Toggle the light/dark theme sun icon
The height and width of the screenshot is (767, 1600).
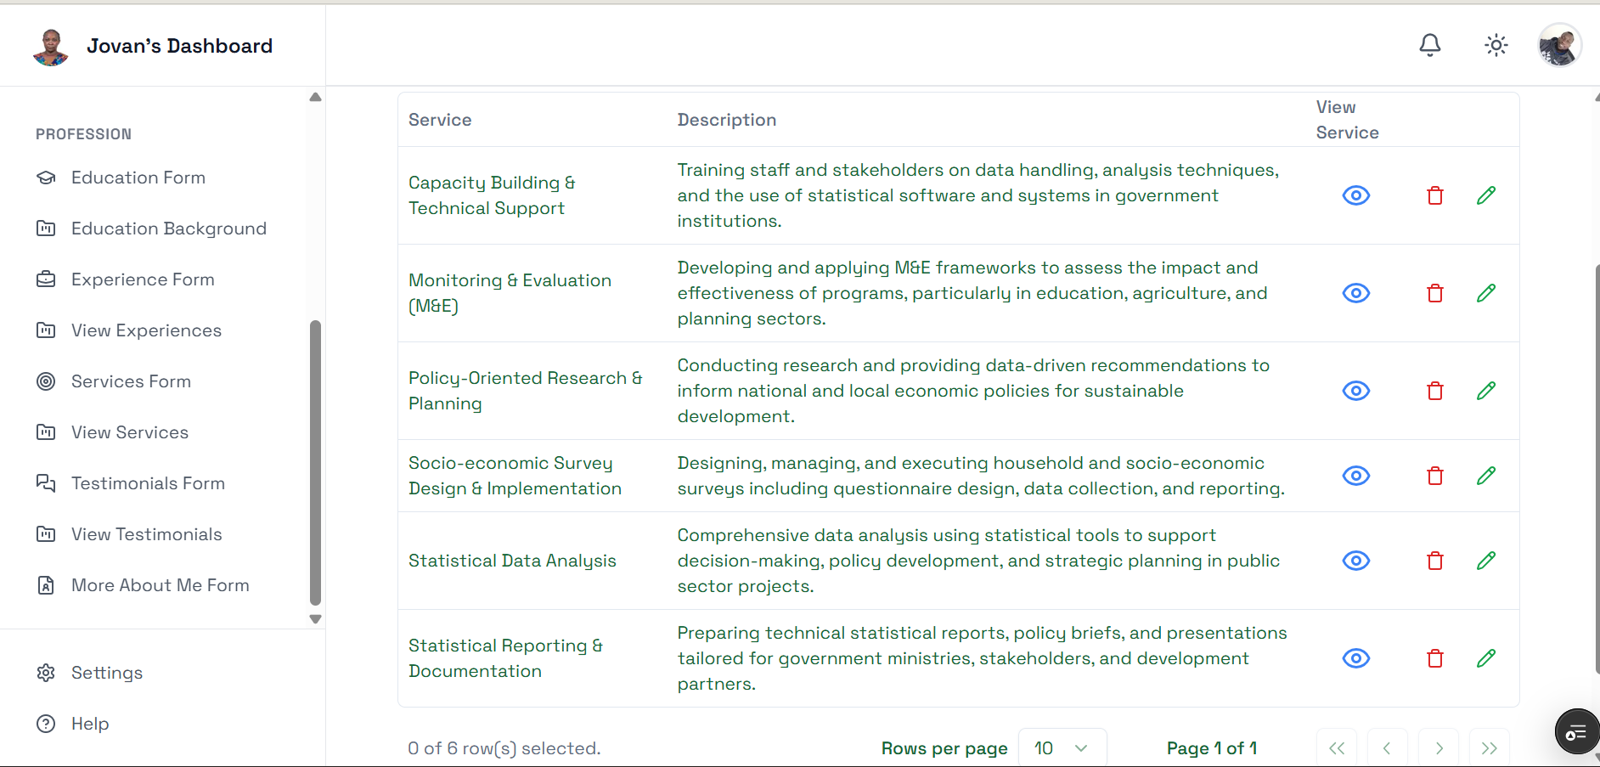tap(1496, 45)
